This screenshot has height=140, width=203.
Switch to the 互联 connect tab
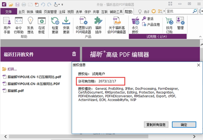104,12
